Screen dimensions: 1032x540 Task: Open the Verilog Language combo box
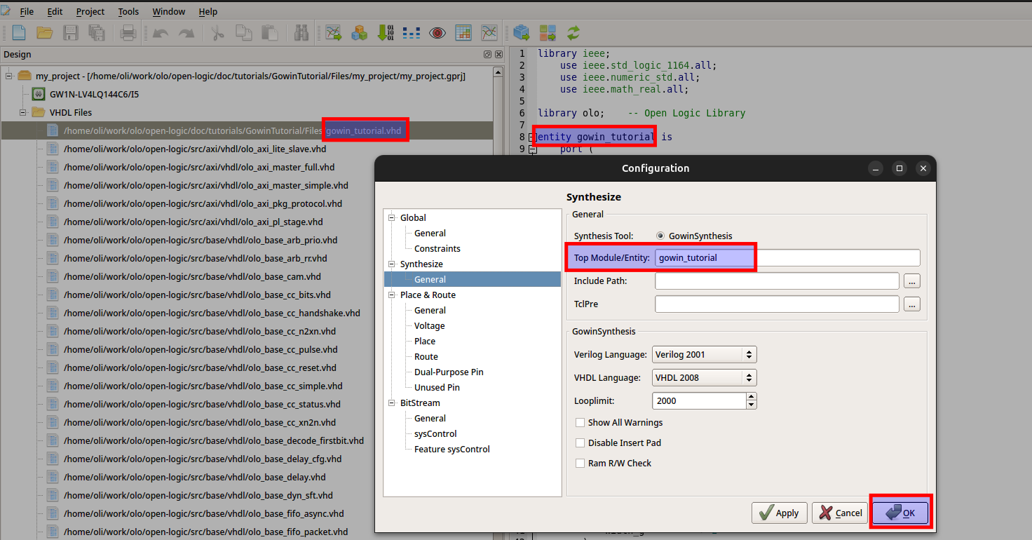pyautogui.click(x=704, y=354)
